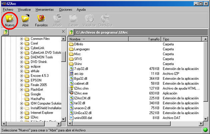
Task: Sort files by Nombre column header
Action: coord(107,39)
